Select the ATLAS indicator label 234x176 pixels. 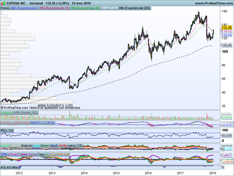click(x=13, y=154)
